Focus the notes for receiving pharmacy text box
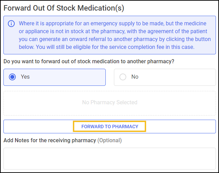 coord(109,159)
